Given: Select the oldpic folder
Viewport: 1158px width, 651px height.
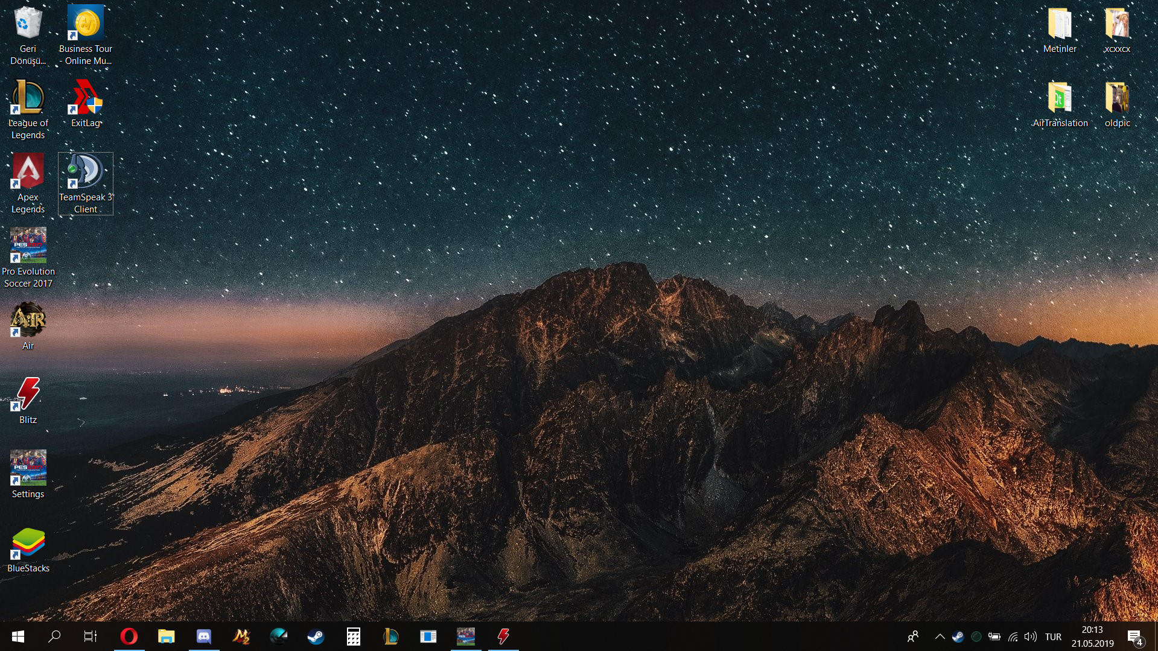Looking at the screenshot, I should point(1117,104).
